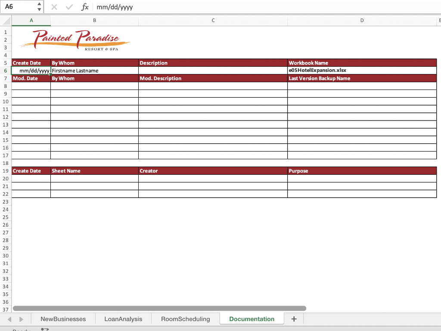
Task: Click the previous-sheet navigation arrow
Action: click(9, 319)
